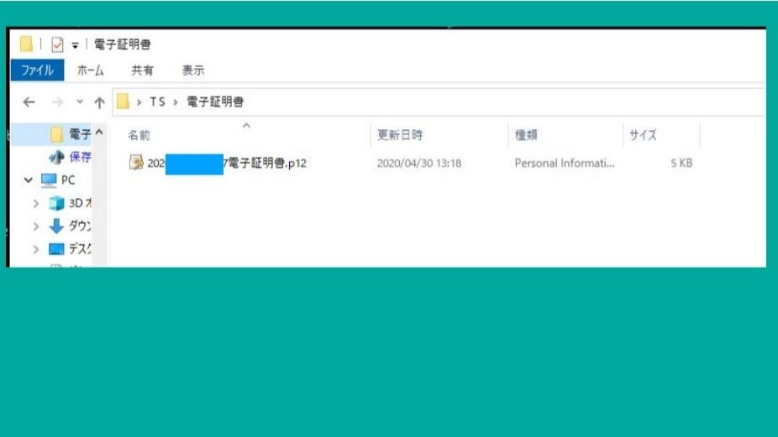Go up one folder with up arrow

coord(99,102)
